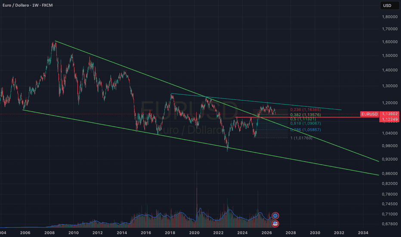Viewport: 401px width, 237px height.
Task: Select the 1,13902 current price tag
Action: (389, 114)
